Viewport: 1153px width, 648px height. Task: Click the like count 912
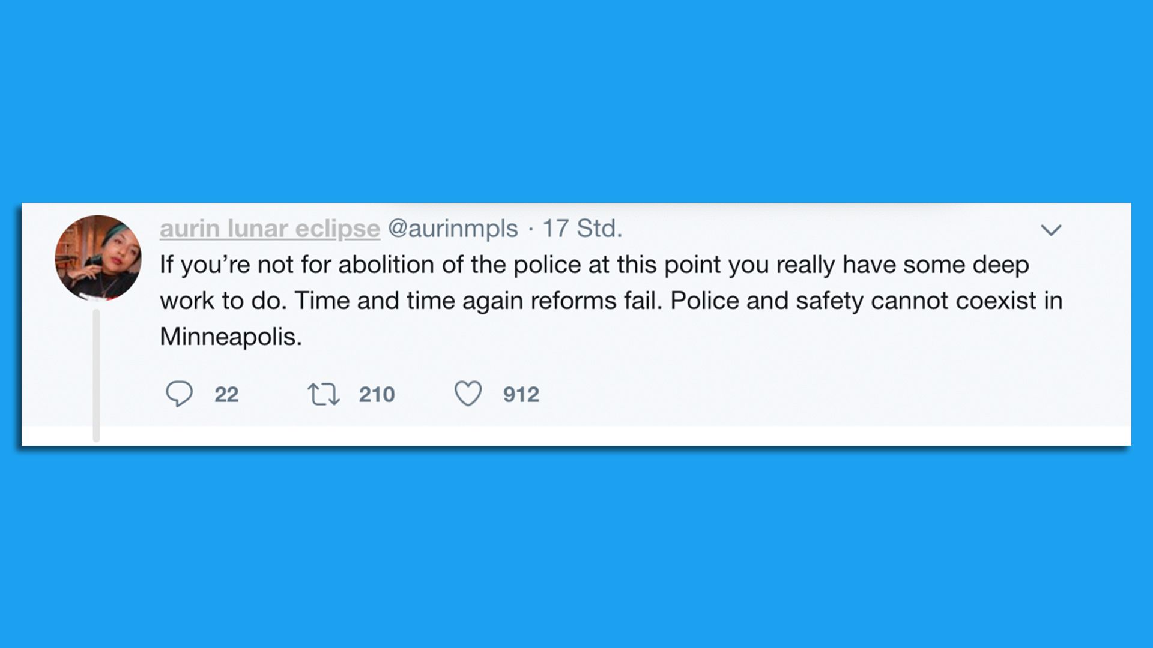pyautogui.click(x=521, y=395)
